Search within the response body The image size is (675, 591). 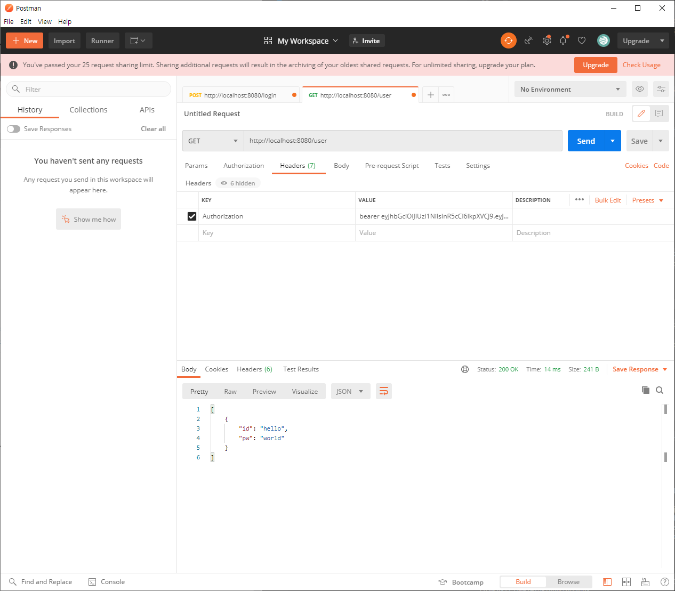pos(660,390)
